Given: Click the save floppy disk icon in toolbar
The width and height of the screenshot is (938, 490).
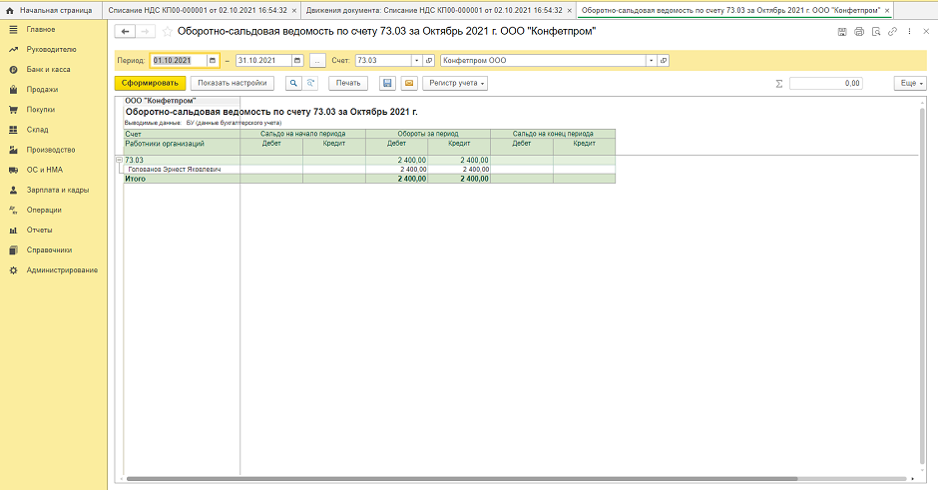Looking at the screenshot, I should coord(387,84).
